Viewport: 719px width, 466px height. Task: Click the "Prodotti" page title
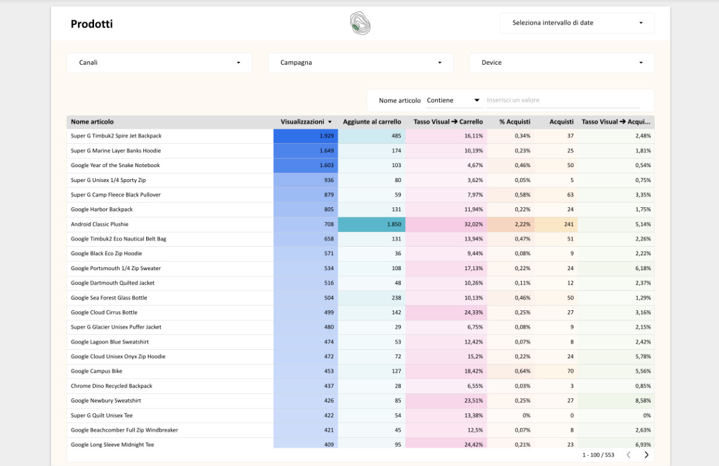[x=92, y=24]
